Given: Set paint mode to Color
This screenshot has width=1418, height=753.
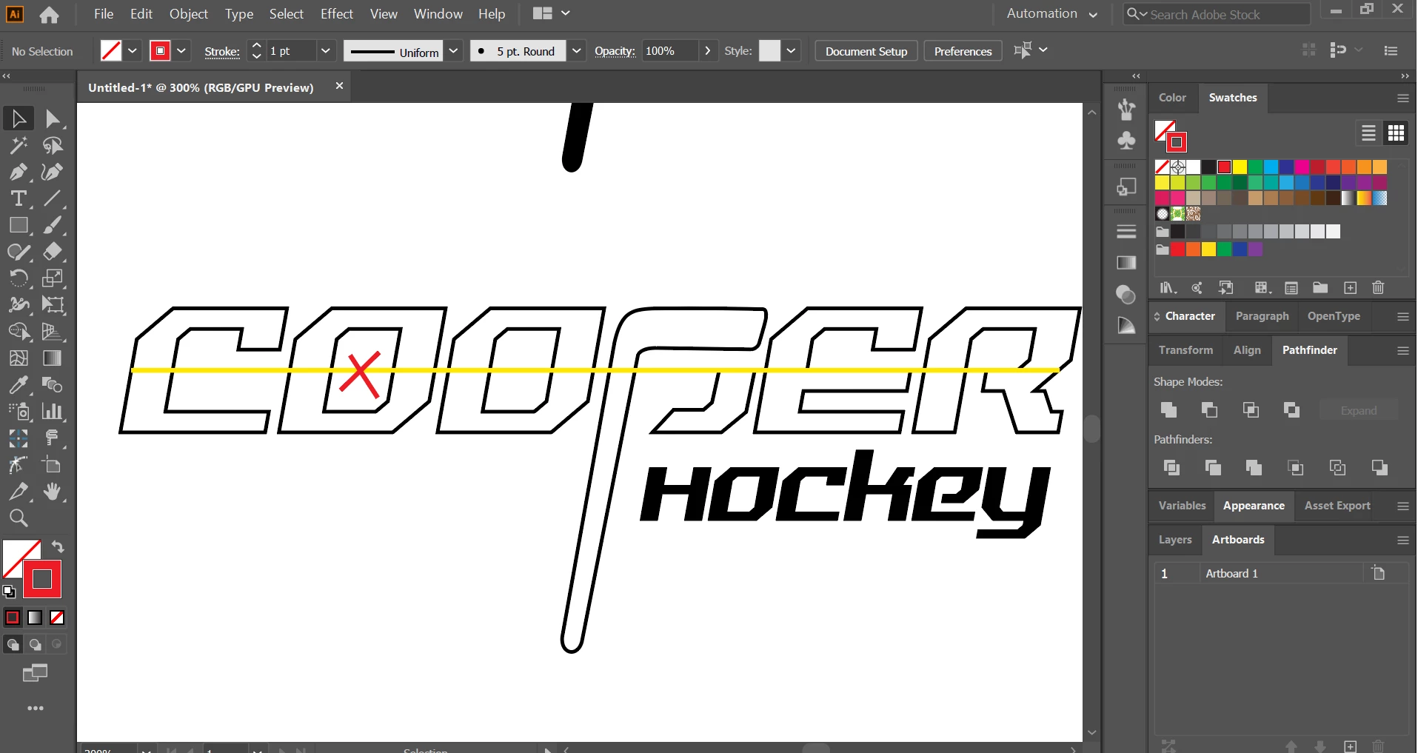Looking at the screenshot, I should point(13,618).
